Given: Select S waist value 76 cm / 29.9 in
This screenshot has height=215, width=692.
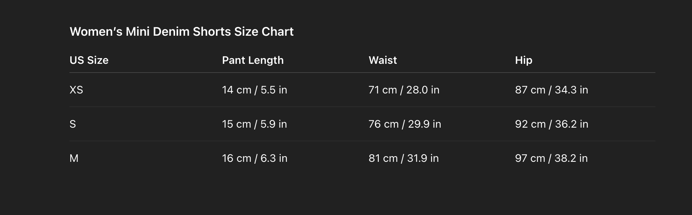Looking at the screenshot, I should tap(405, 124).
